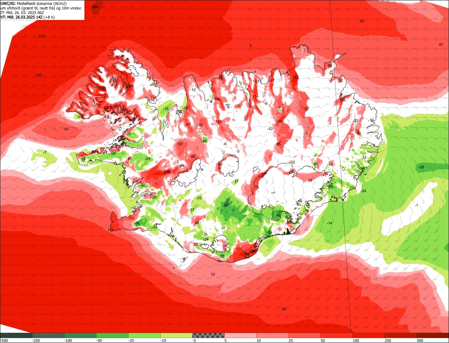This screenshot has width=449, height=343.
Task: Click the map value "52"
Action: coord(307,109)
